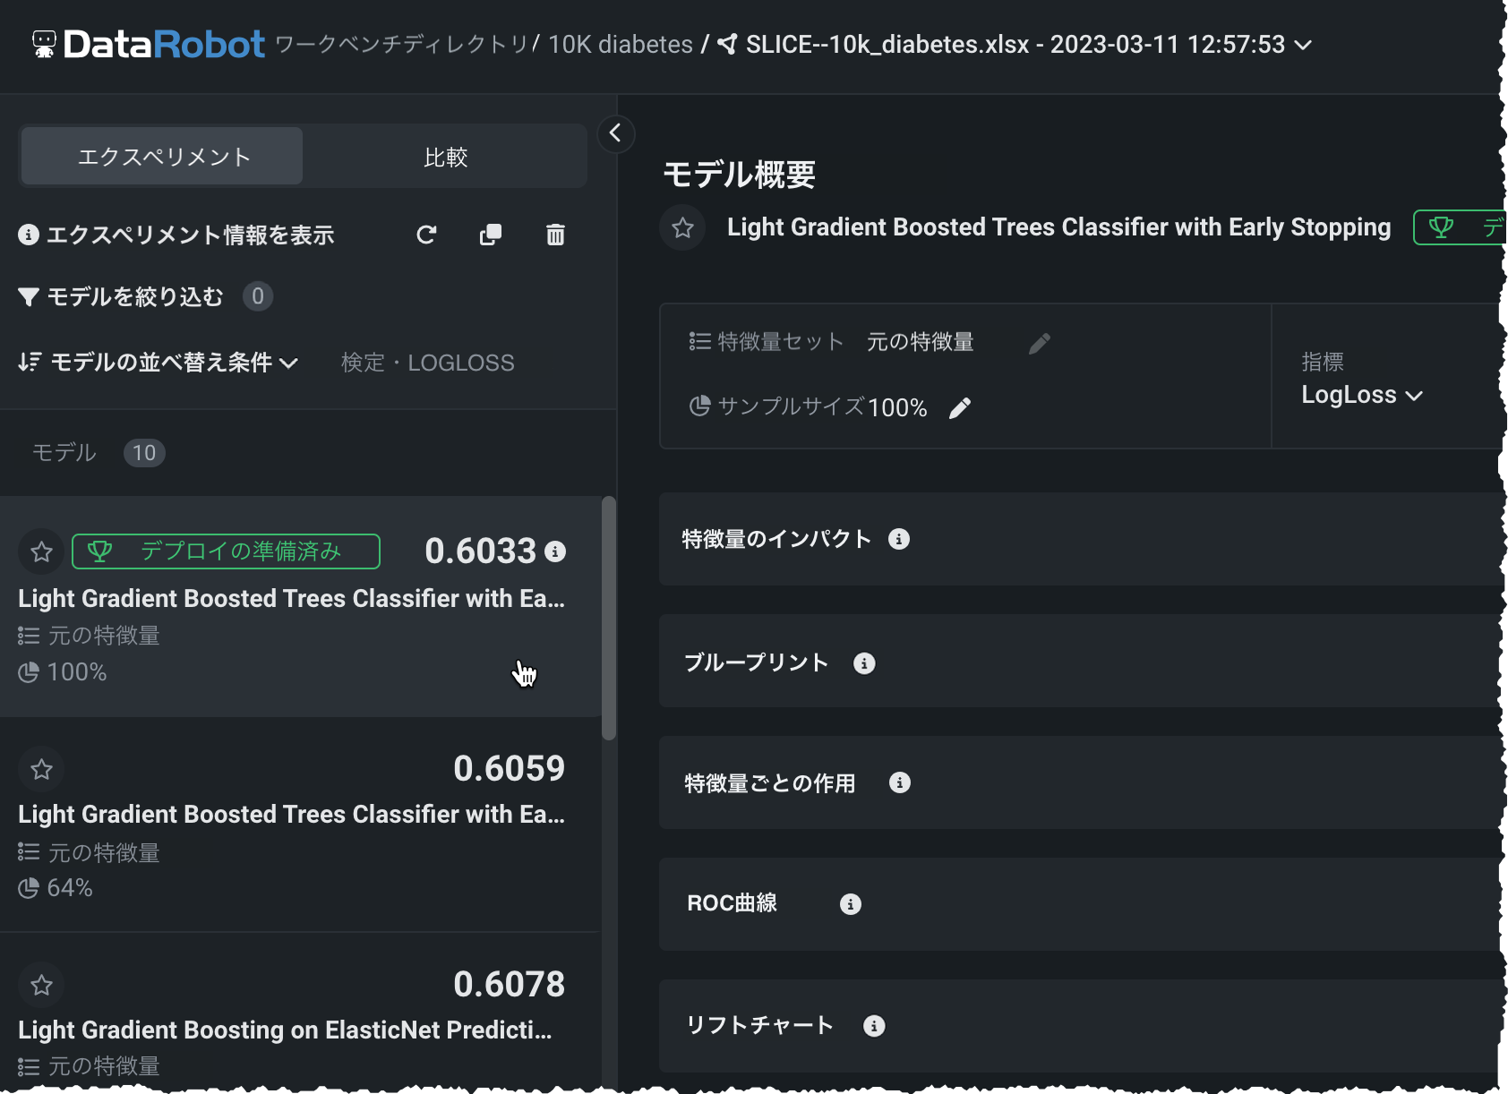Image resolution: width=1508 pixels, height=1094 pixels.
Task: Open the experiment name dropdown in breadcrumb
Action: pyautogui.click(x=1304, y=44)
